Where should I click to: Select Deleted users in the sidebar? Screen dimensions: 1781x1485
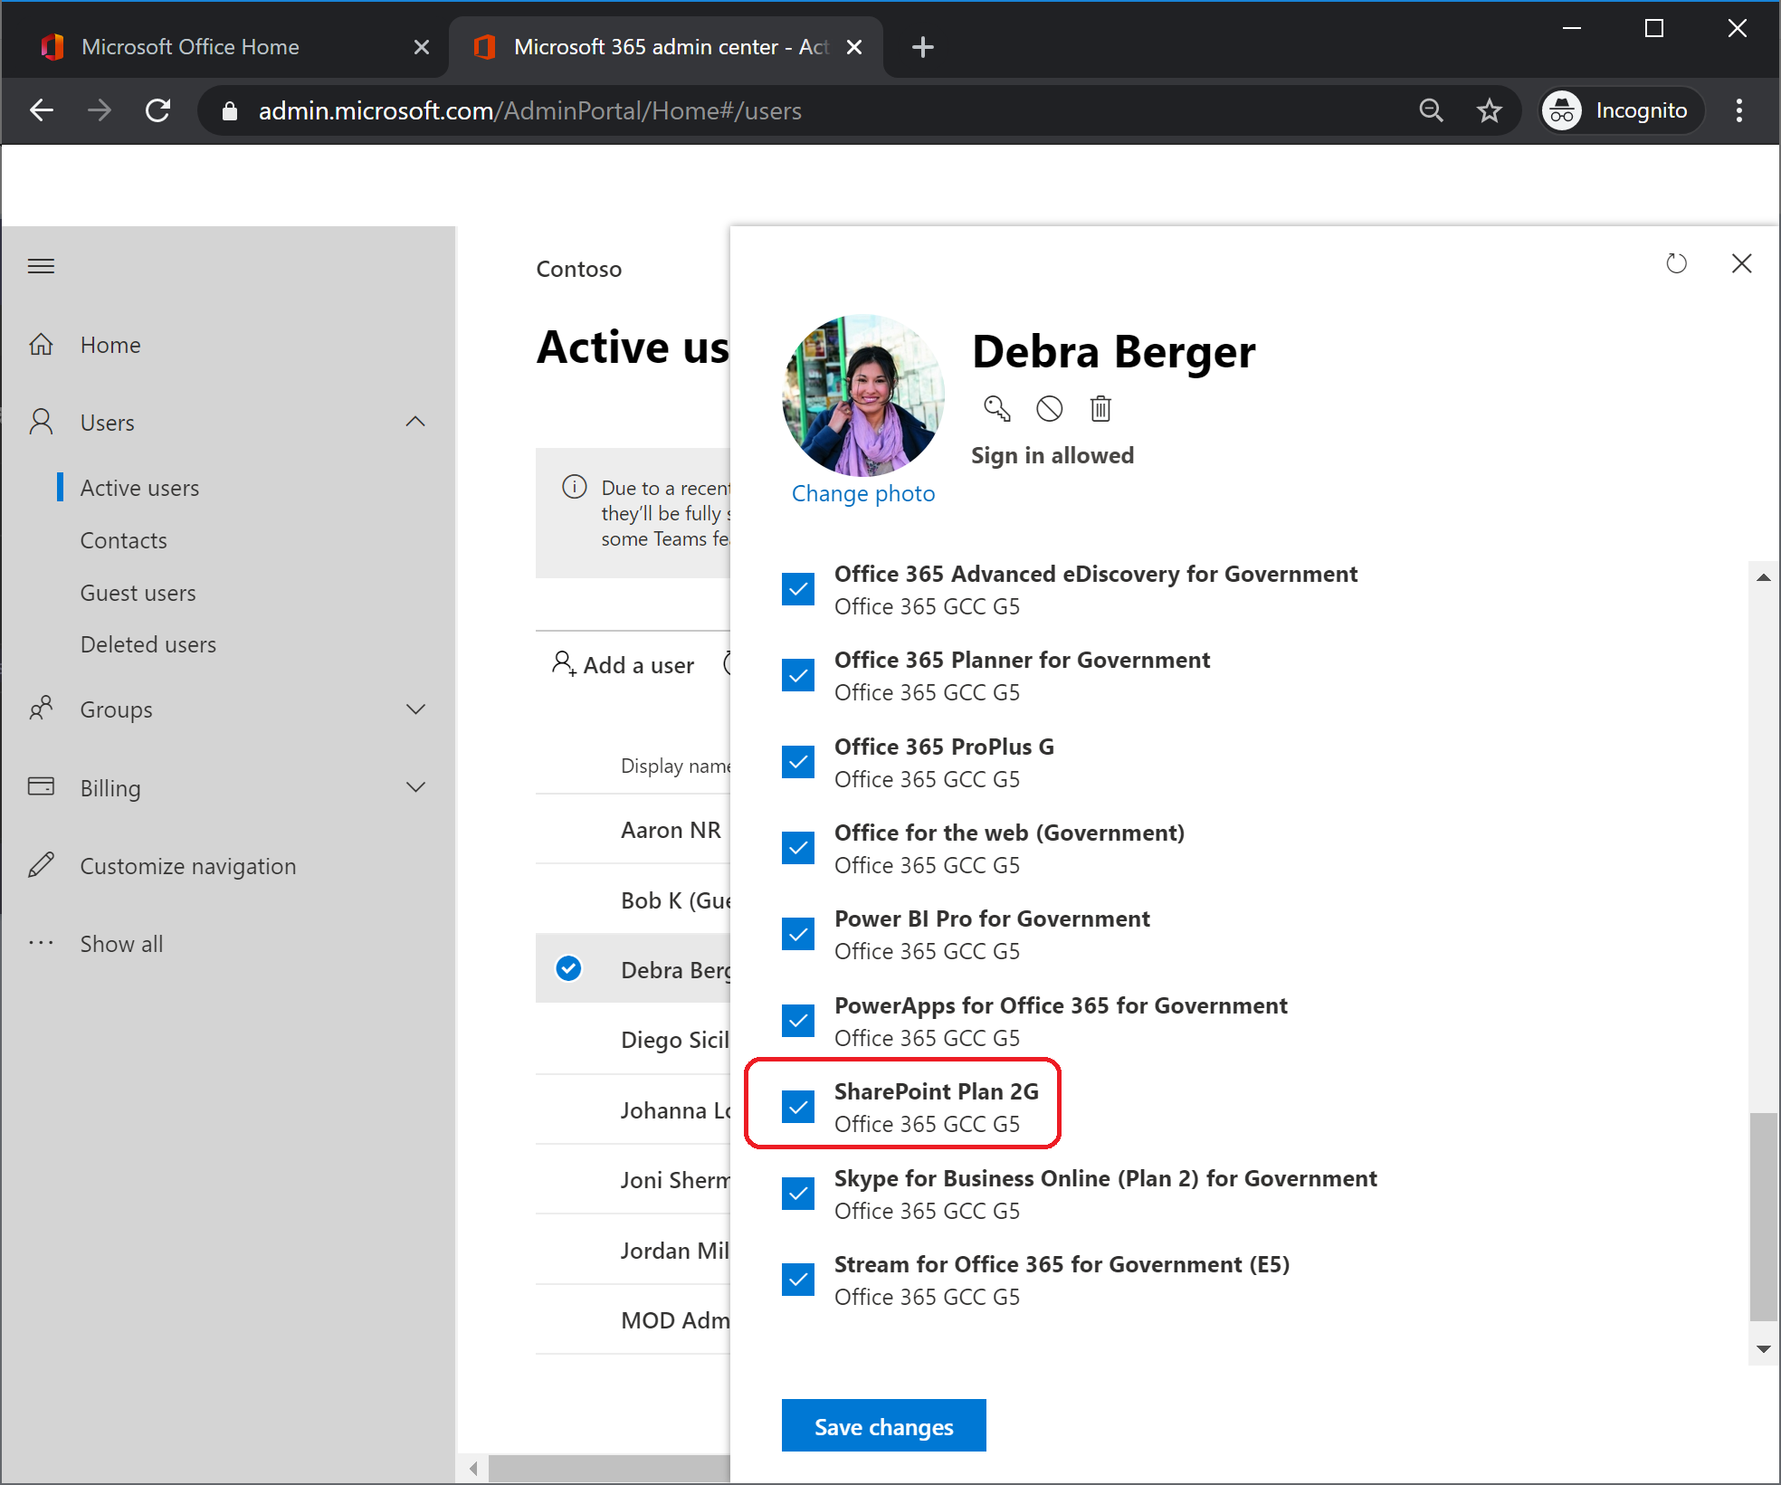pyautogui.click(x=148, y=643)
